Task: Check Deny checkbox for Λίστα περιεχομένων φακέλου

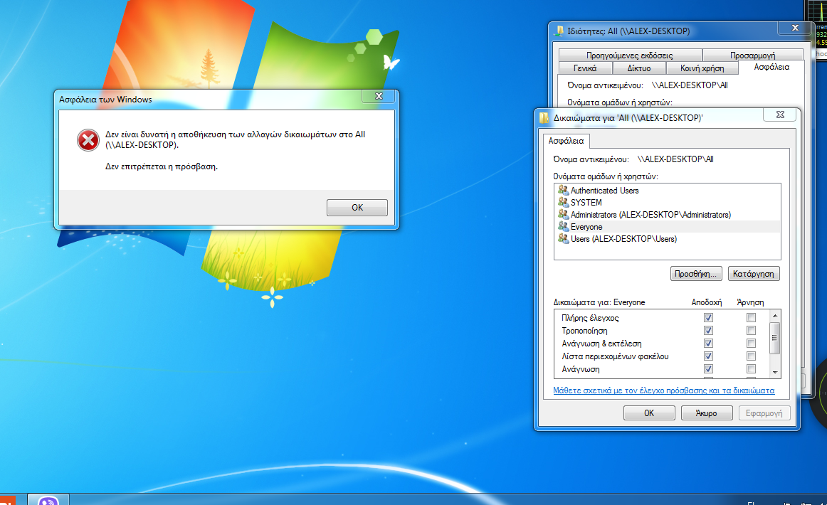Action: (751, 356)
